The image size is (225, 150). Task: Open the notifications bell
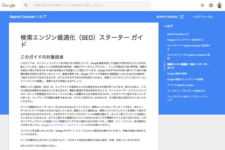coord(211,5)
